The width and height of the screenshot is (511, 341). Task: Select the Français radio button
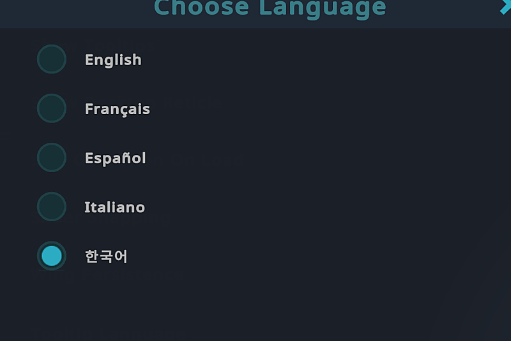pyautogui.click(x=52, y=108)
